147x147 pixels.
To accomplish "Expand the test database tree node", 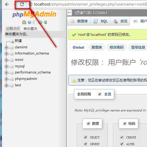I will 6,86.
